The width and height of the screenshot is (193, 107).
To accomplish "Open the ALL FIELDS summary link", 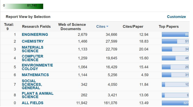I will pyautogui.click(x=33, y=103).
